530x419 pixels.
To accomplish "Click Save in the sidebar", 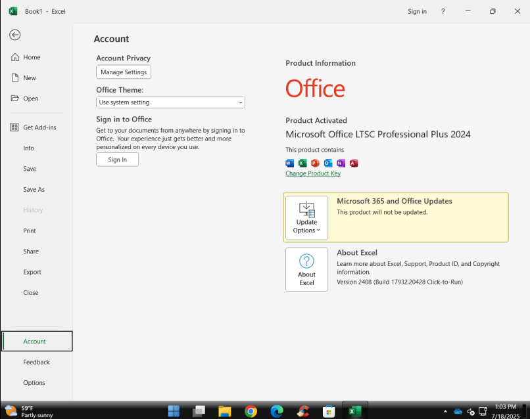I will click(30, 169).
